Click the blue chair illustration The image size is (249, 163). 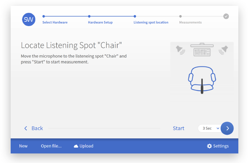202,79
